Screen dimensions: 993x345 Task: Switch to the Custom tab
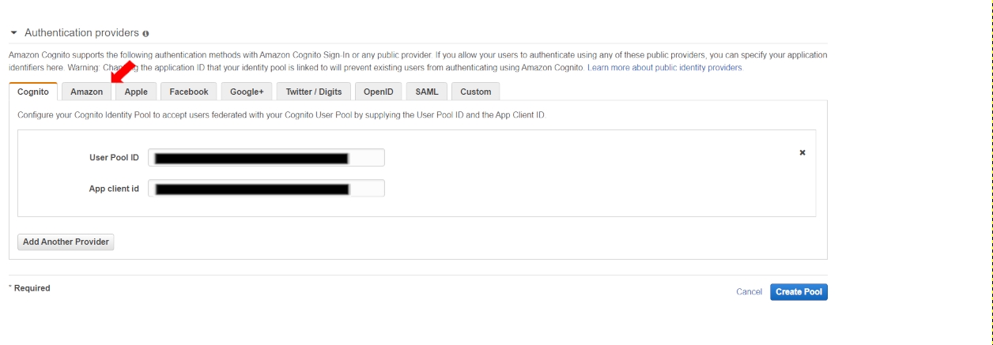[475, 92]
